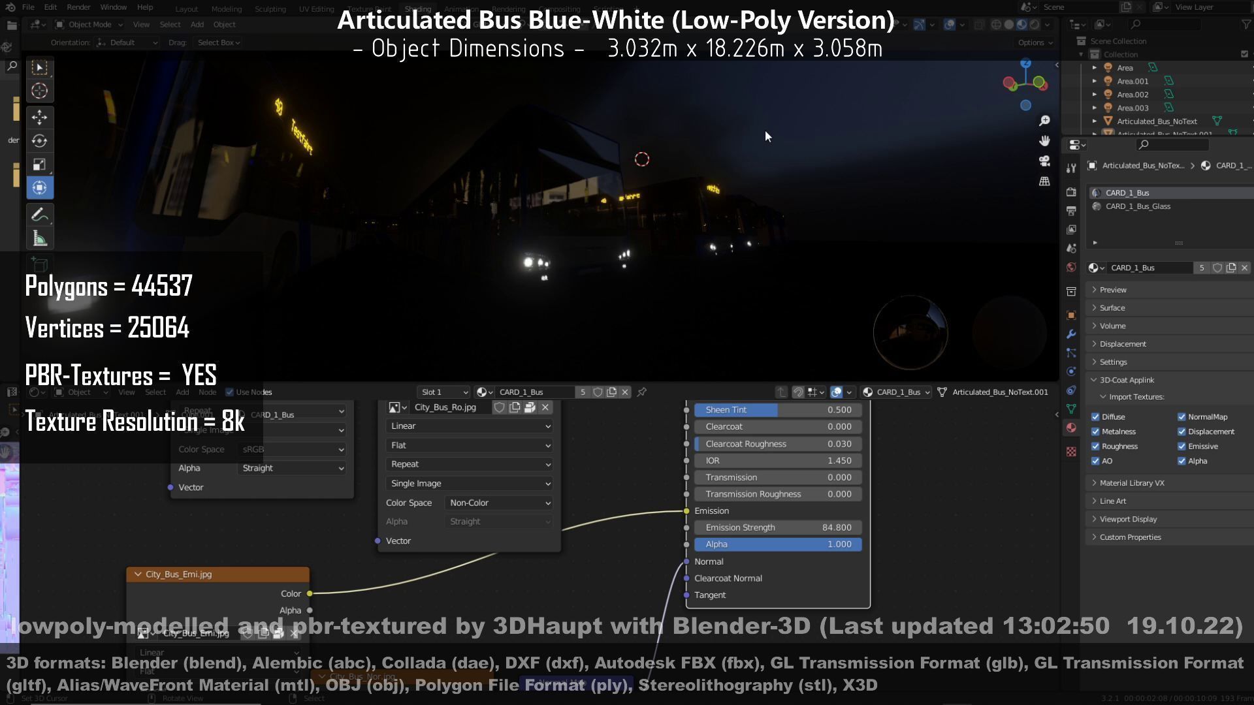The height and width of the screenshot is (705, 1254).
Task: Adjust the Emission Strength slider
Action: click(x=778, y=527)
